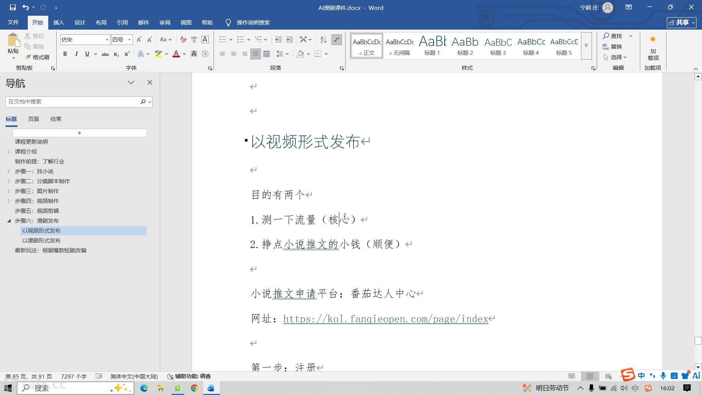Click the 共享 share button
The height and width of the screenshot is (395, 702).
point(681,22)
